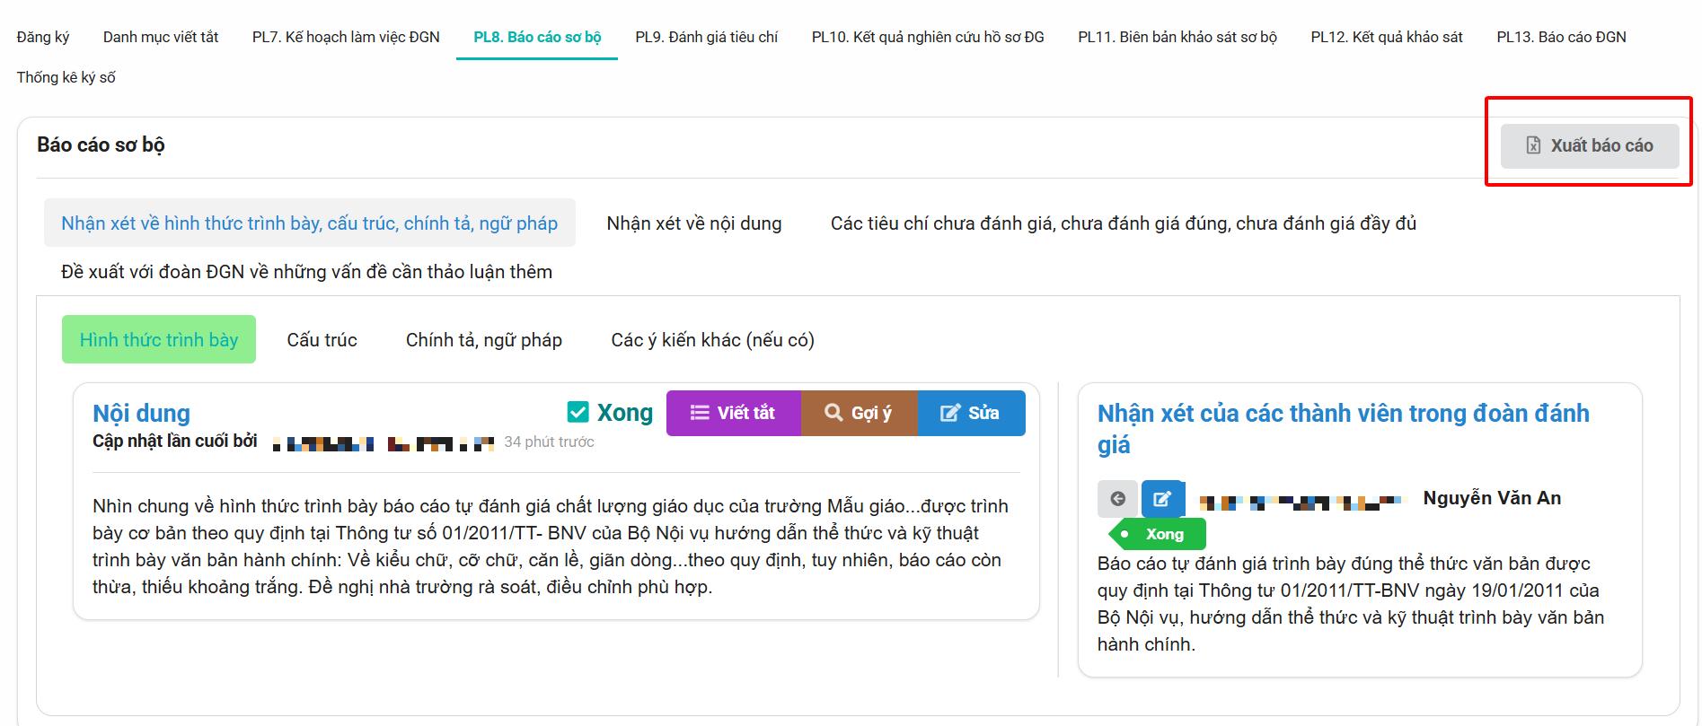1702x726 pixels.
Task: Select PL9. Đánh giá tiêu chí tab
Action: (x=706, y=37)
